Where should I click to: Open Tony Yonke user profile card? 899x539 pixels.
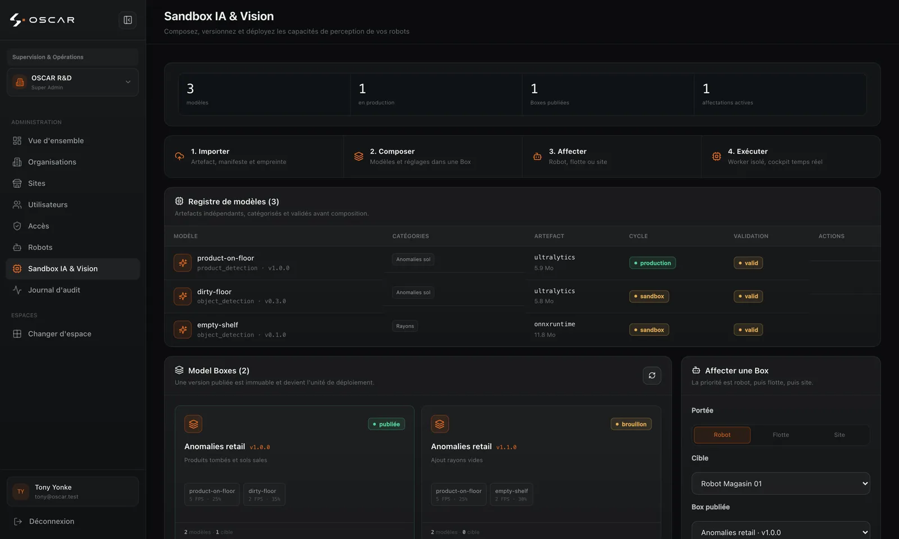[72, 492]
